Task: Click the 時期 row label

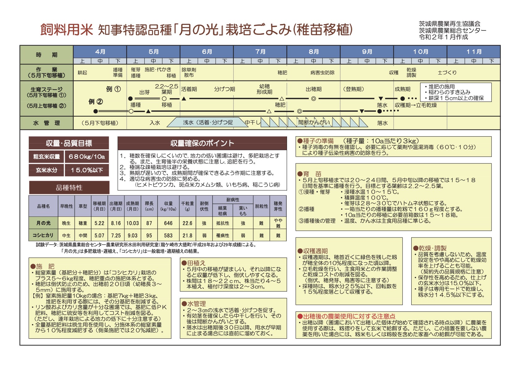Action: click(47, 55)
